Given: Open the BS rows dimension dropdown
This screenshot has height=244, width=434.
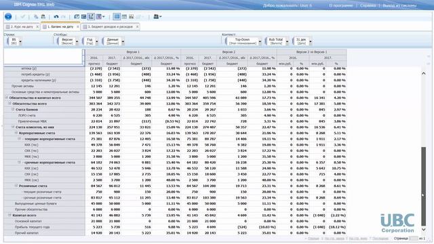Looking at the screenshot, I should (20, 41).
